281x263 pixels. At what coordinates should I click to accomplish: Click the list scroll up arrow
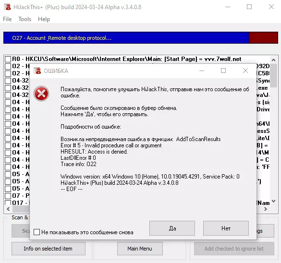click(x=273, y=60)
